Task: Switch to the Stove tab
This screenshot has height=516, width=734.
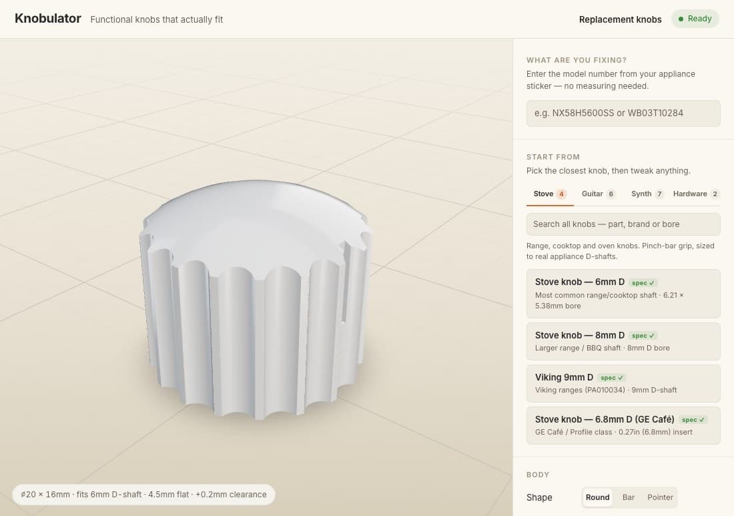Action: [x=550, y=194]
